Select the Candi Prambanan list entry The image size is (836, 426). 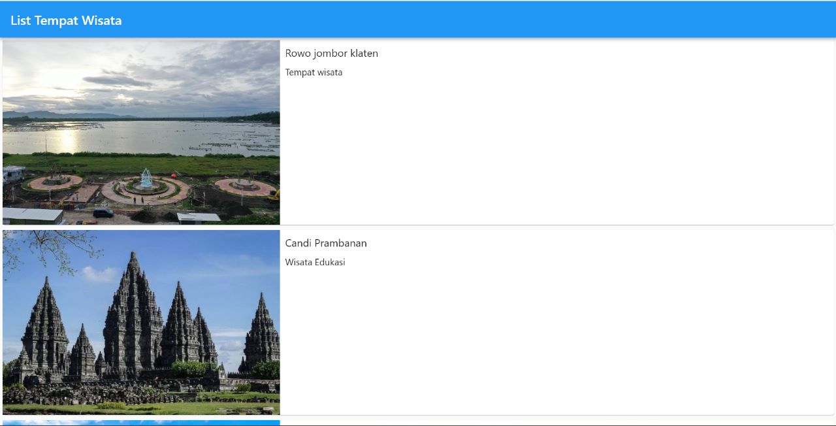coord(418,322)
